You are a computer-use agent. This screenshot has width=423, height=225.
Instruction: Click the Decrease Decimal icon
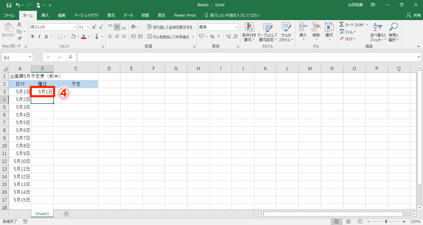[236, 36]
